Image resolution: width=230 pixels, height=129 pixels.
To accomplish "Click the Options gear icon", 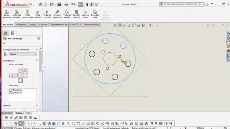I will click(96, 4).
